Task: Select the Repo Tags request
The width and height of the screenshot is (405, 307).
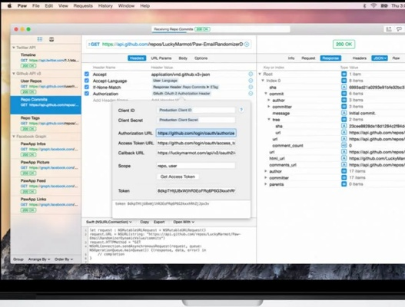Action: point(45,124)
